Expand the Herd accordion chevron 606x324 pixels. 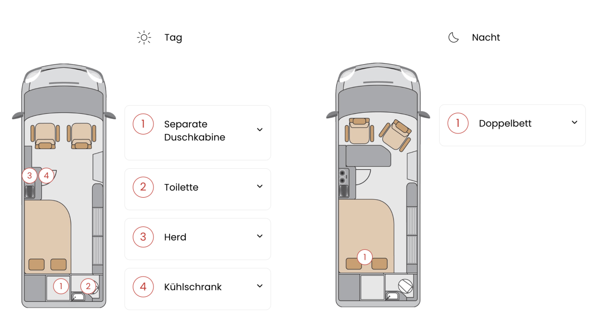pos(260,236)
